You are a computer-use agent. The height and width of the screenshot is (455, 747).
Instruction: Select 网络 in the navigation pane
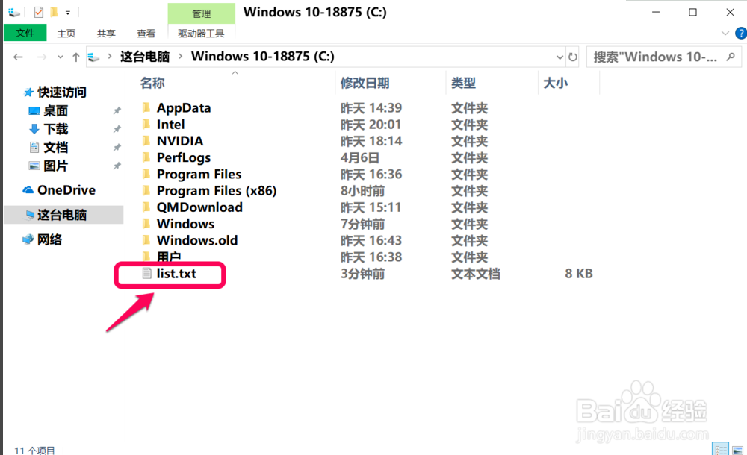49,239
